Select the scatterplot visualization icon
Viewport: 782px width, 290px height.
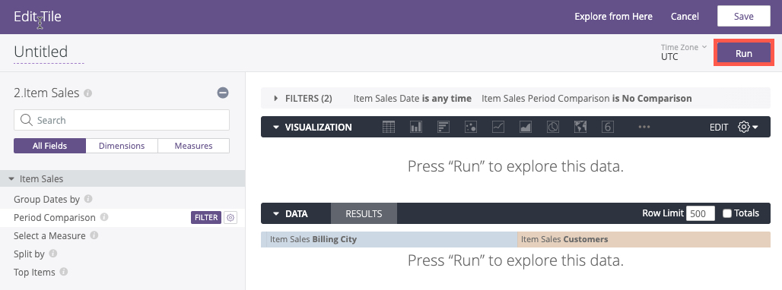tap(471, 127)
